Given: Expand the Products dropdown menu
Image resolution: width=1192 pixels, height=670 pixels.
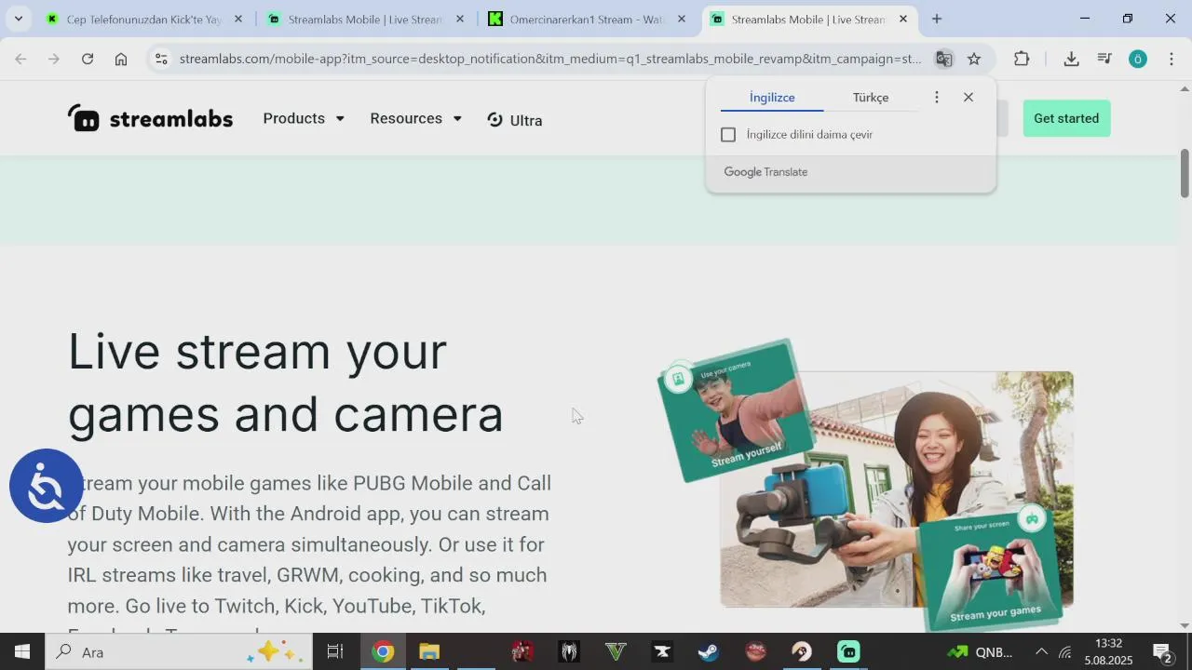Looking at the screenshot, I should pos(304,118).
